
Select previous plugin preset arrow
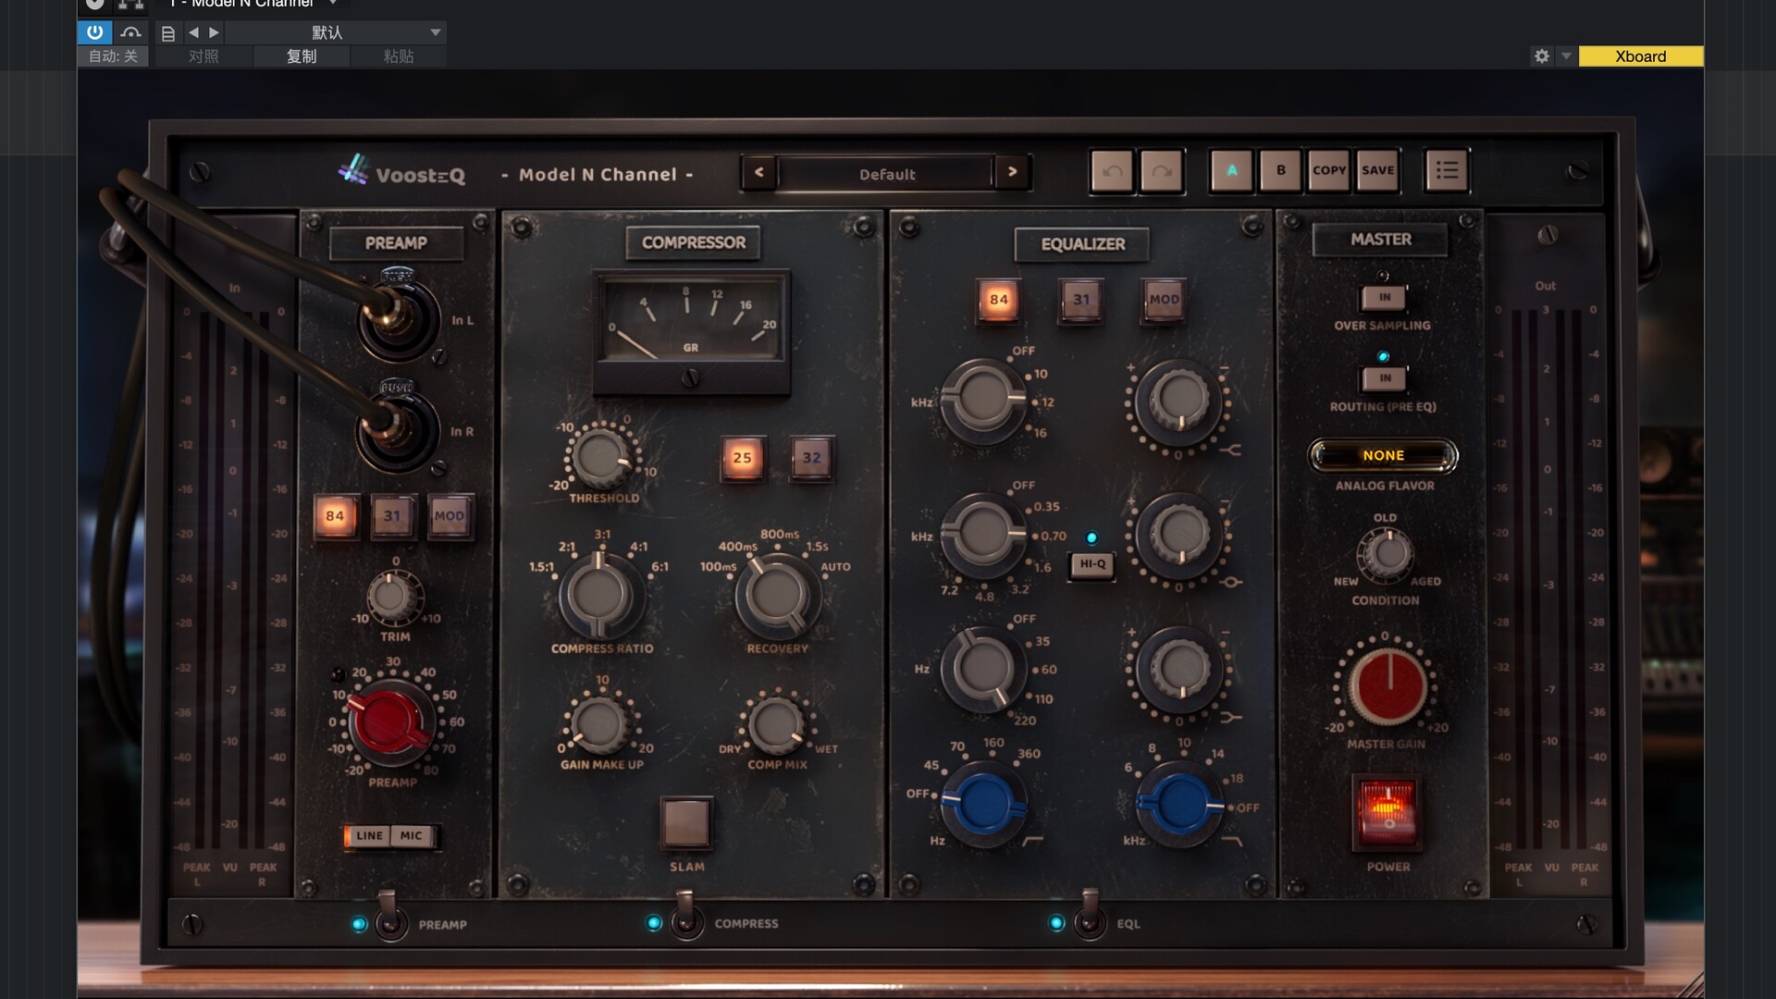pyautogui.click(x=758, y=172)
